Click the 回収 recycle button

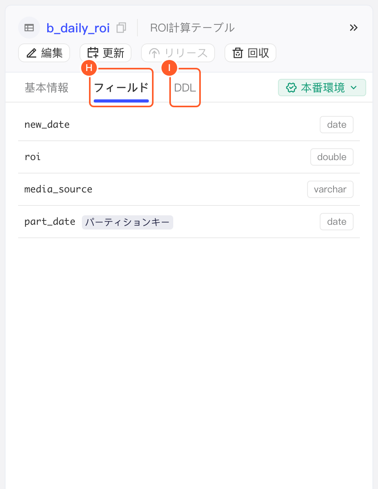[250, 53]
